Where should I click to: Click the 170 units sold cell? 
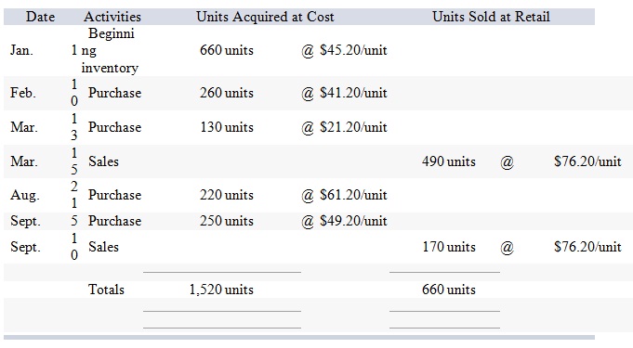[x=449, y=247]
